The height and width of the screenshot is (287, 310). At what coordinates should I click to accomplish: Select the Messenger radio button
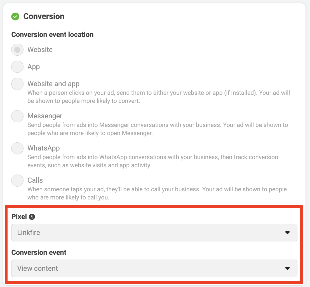coord(17,116)
